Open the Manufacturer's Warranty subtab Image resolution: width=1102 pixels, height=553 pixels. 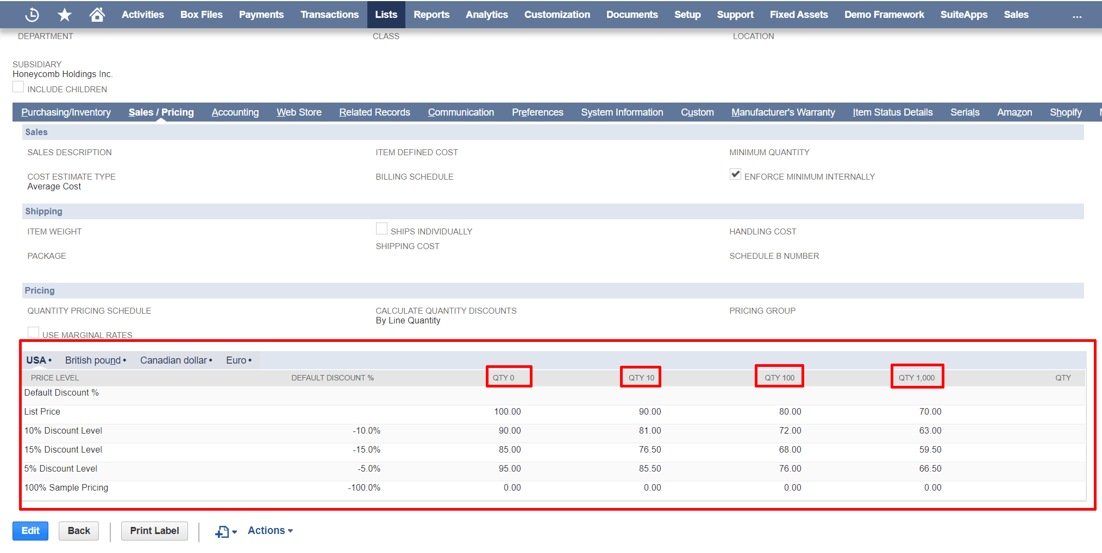(783, 112)
